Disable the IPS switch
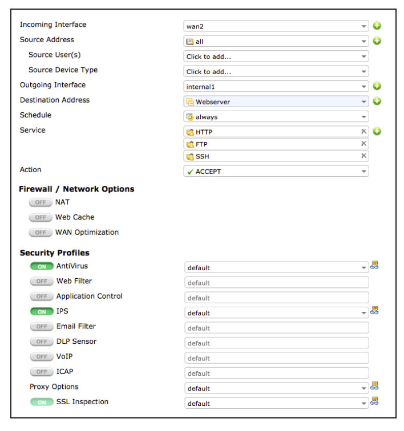This screenshot has width=404, height=431. click(x=42, y=311)
